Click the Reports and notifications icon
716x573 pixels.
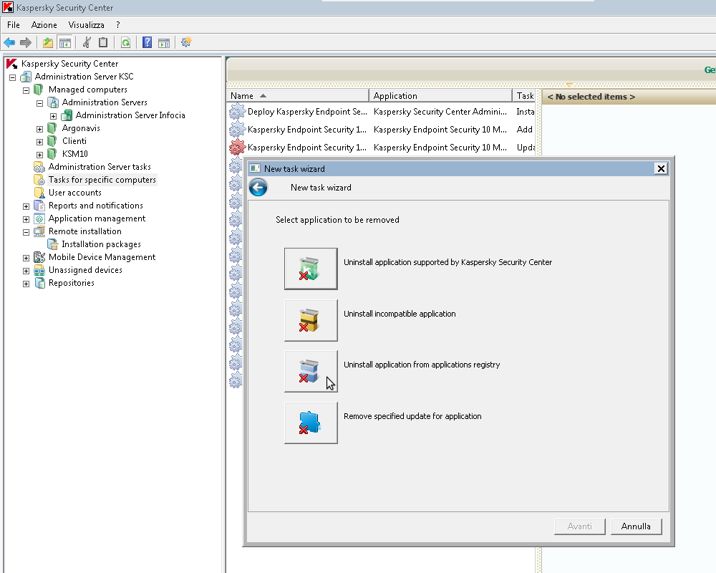(39, 206)
